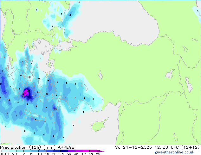Click the 0.1–0.5 mm legend color swatch
This screenshot has width=201, height=155.
tap(5, 151)
